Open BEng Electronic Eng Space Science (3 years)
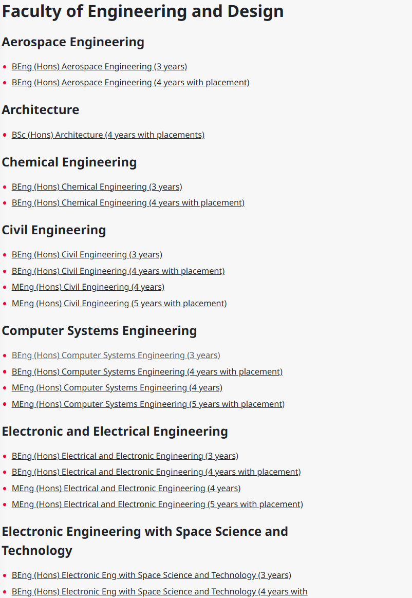412x598 pixels. click(x=152, y=575)
